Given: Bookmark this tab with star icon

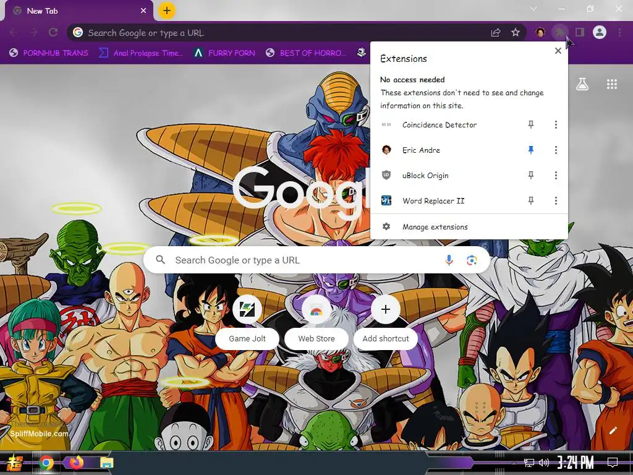Looking at the screenshot, I should pyautogui.click(x=516, y=33).
